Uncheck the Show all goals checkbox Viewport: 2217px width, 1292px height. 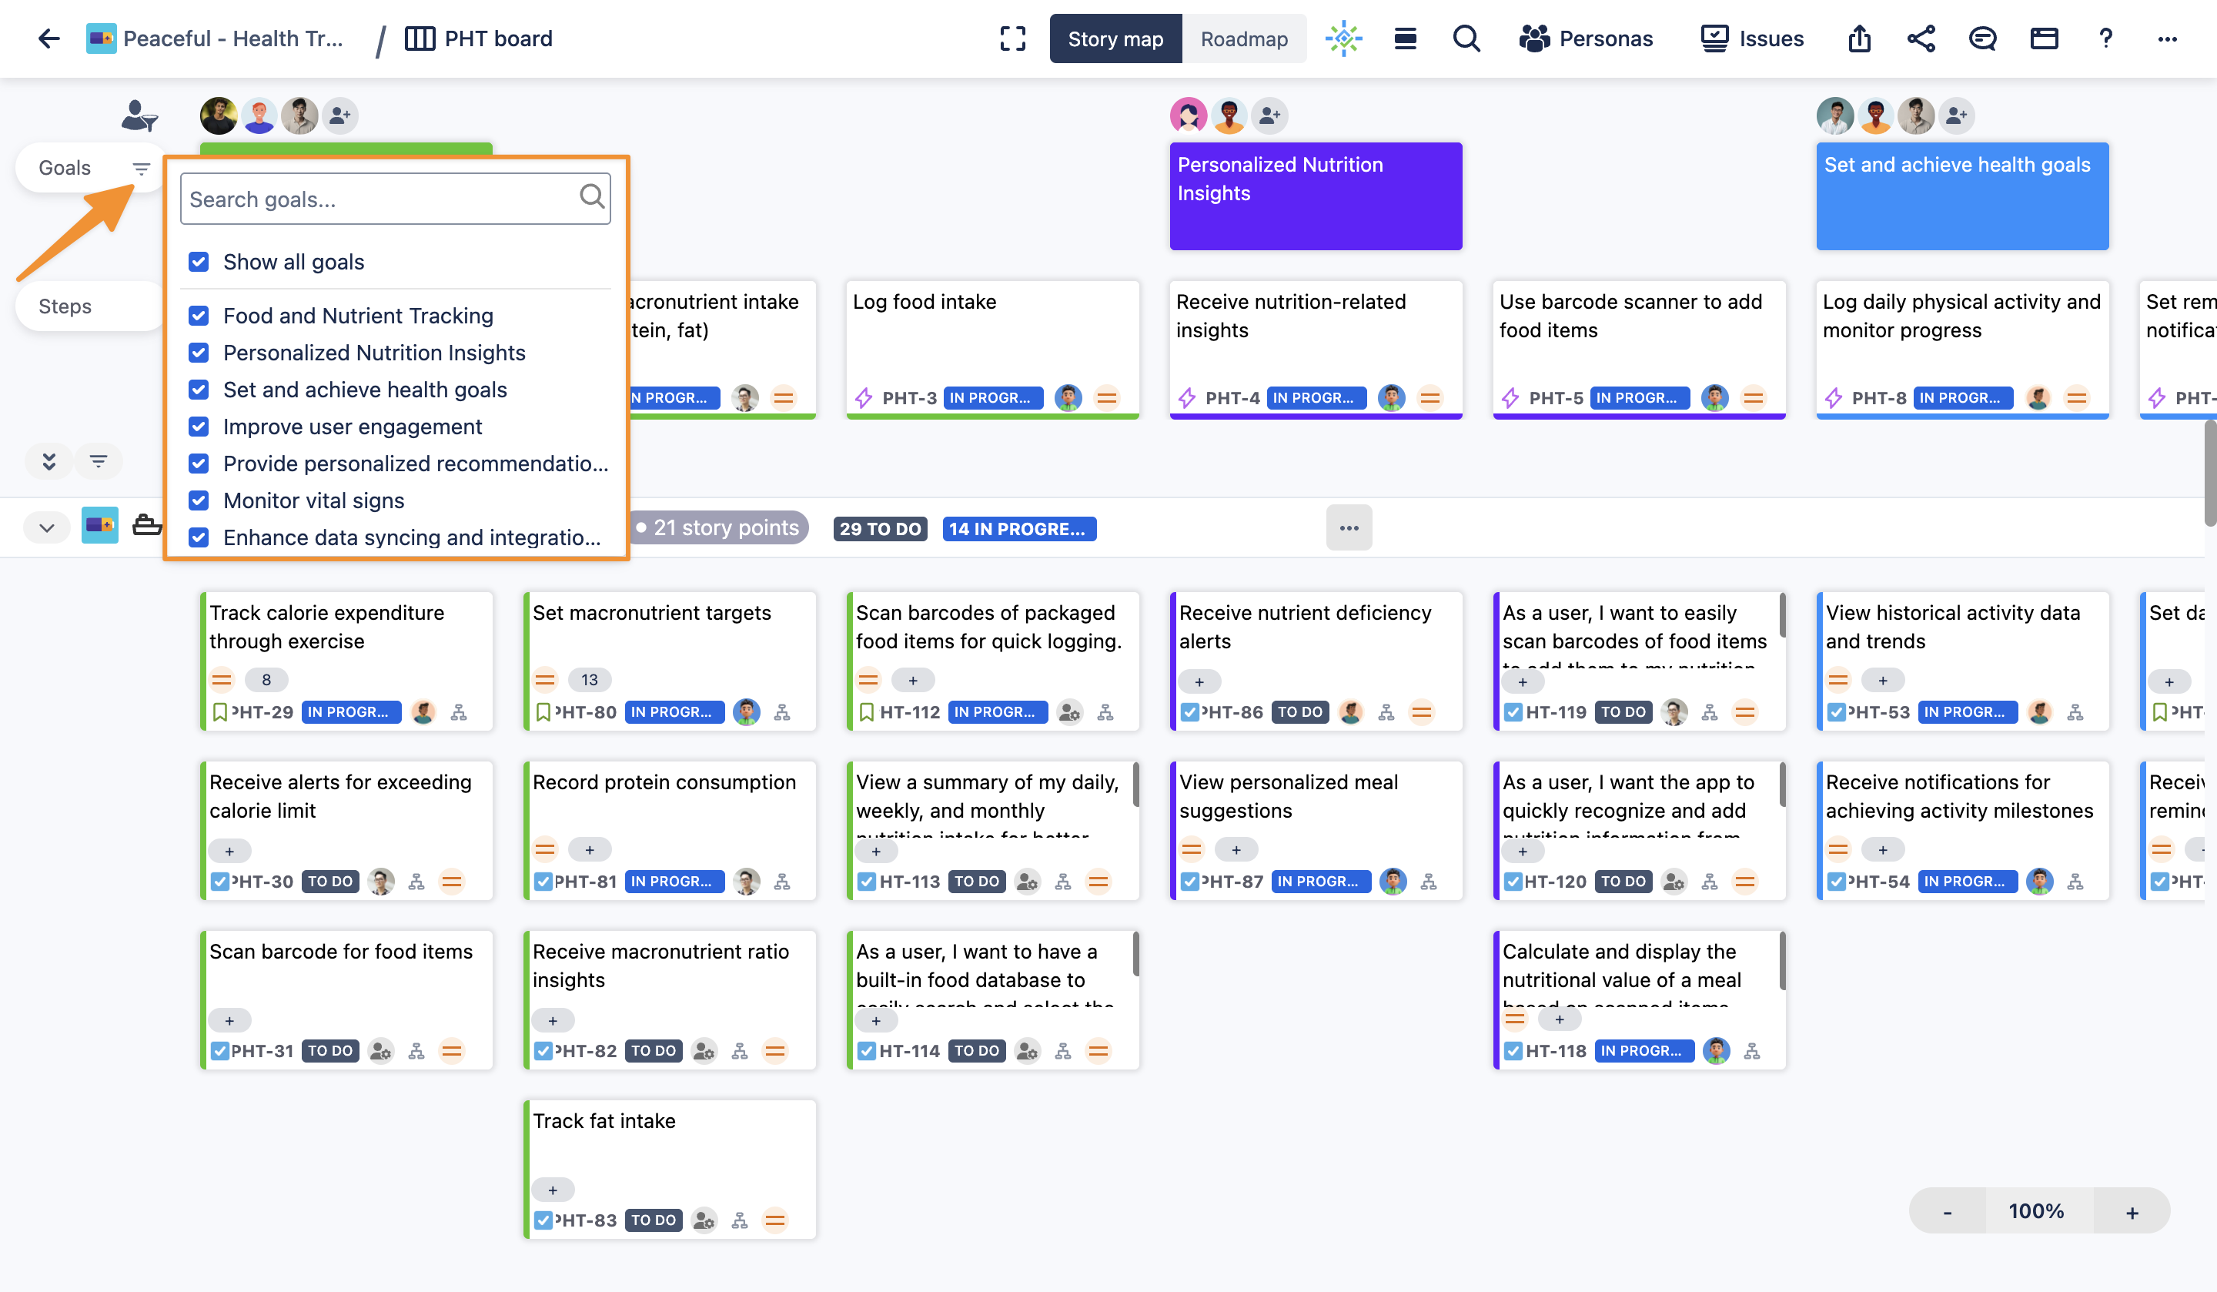[x=199, y=261]
